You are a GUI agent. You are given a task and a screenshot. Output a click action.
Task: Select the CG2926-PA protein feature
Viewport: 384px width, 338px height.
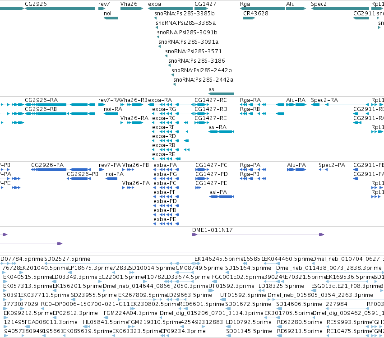61,170
